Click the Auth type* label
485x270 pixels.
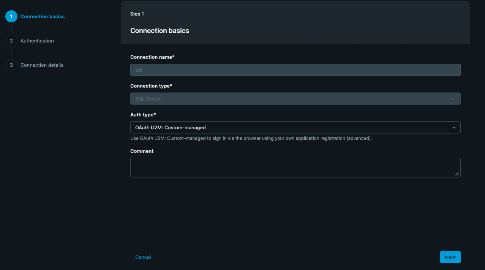coord(143,115)
